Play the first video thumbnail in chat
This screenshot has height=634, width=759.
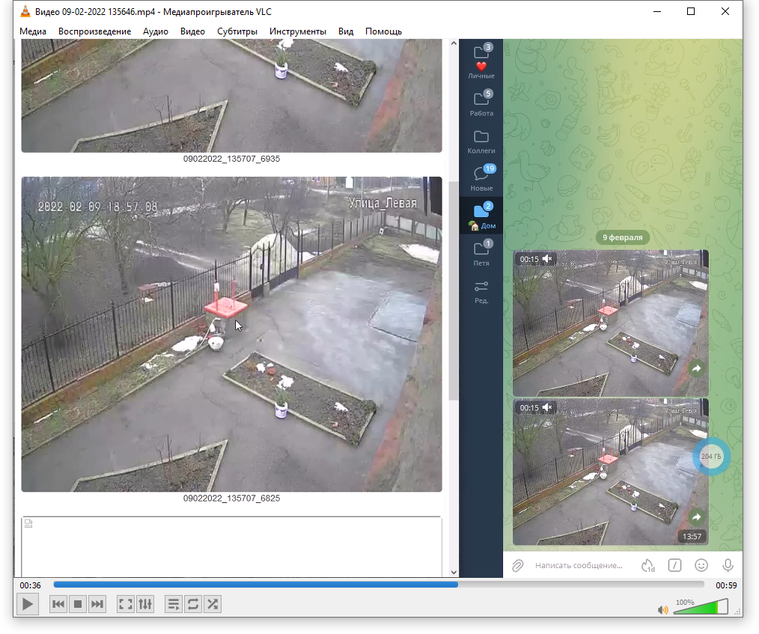tap(610, 323)
